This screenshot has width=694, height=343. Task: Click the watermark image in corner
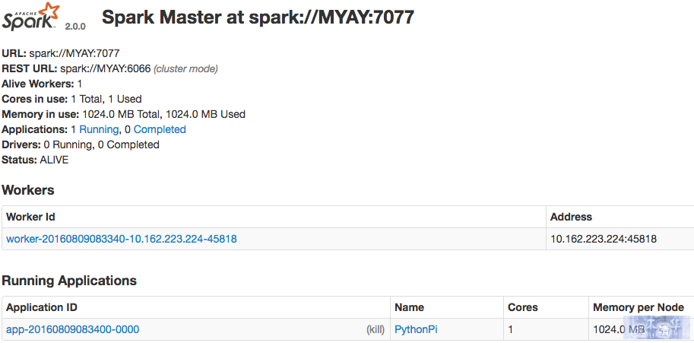click(657, 328)
